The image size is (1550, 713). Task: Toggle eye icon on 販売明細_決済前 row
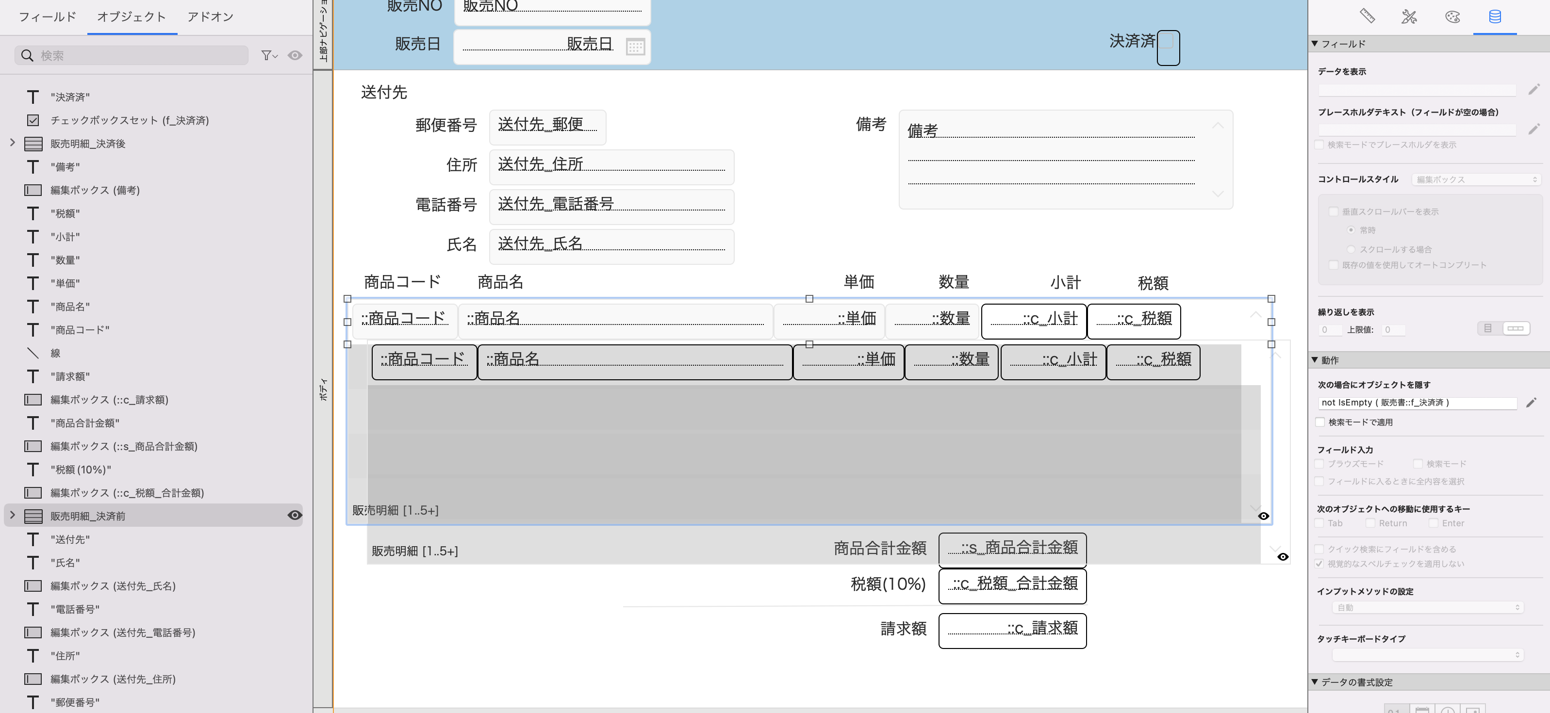294,515
